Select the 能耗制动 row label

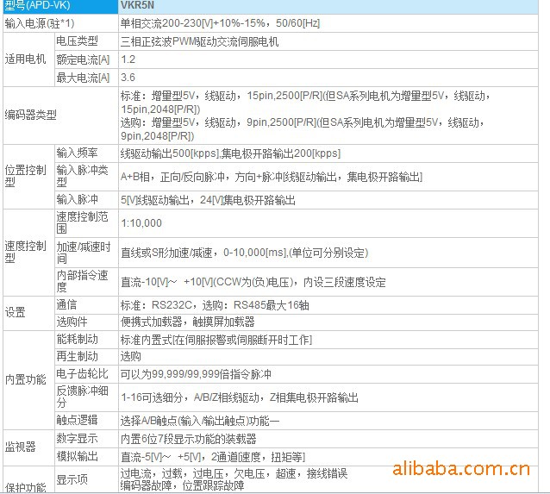coord(77,339)
